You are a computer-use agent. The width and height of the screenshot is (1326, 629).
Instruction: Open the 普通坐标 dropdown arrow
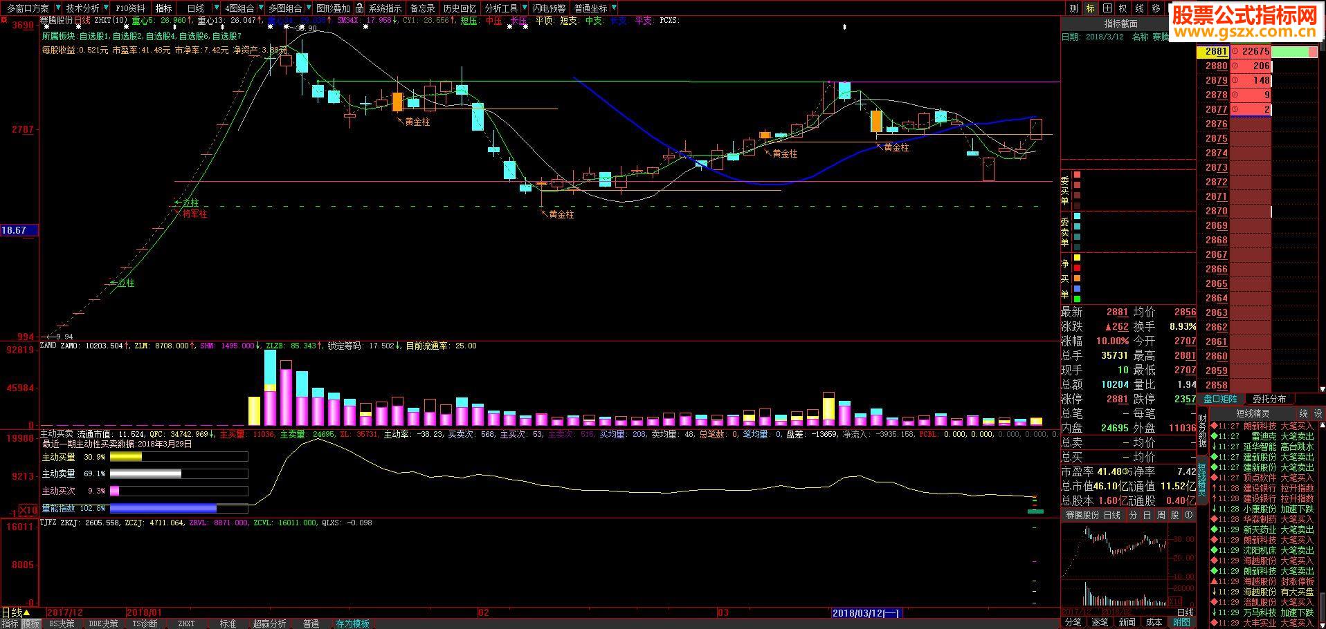click(x=613, y=8)
